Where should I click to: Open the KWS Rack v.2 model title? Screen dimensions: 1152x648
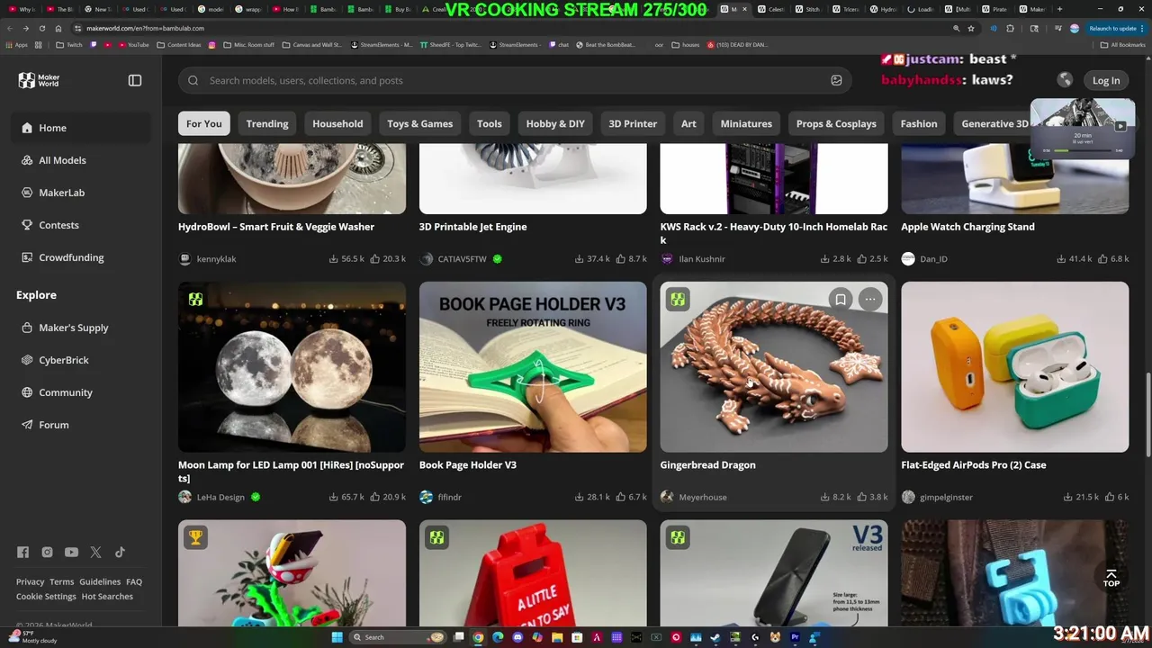coord(774,233)
